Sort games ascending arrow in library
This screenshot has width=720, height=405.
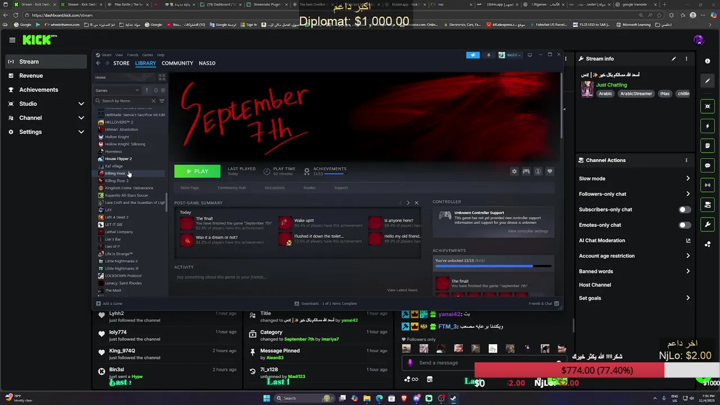tap(147, 90)
